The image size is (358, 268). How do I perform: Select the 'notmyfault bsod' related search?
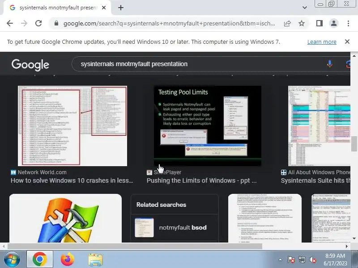click(175, 227)
